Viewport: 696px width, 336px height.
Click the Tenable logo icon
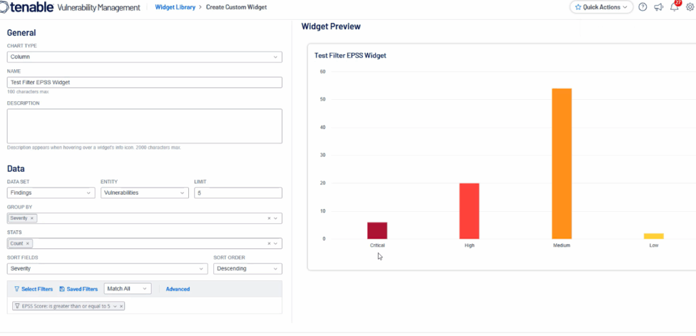click(x=8, y=7)
